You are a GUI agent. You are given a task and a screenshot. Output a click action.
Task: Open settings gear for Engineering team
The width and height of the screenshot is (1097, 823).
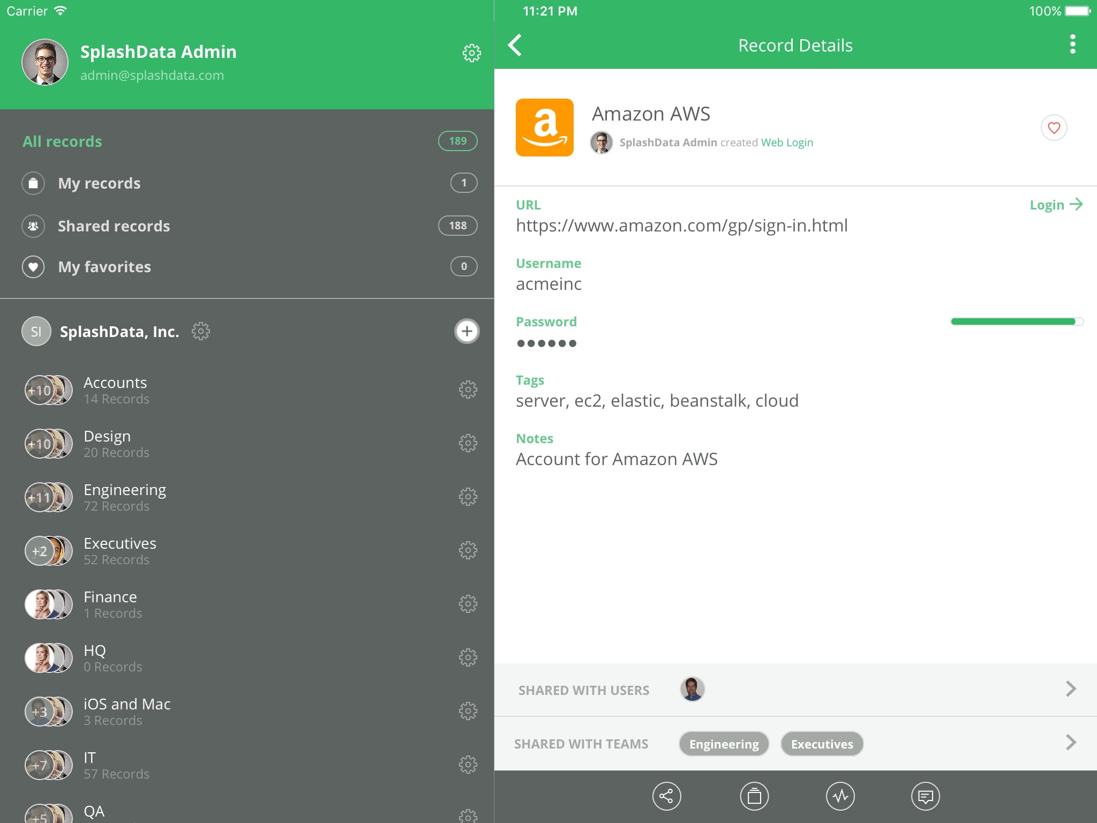click(468, 497)
